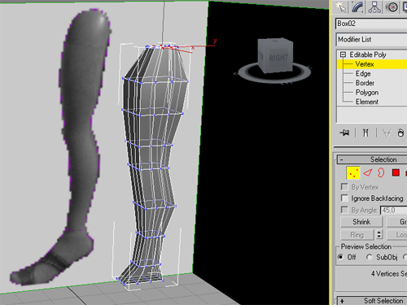Enable the Ignore Backfacing checkbox

344,198
